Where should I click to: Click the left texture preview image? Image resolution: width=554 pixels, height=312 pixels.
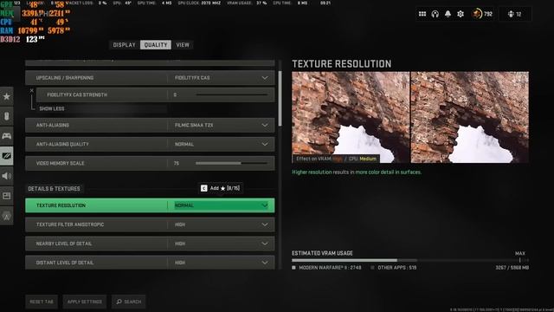351,118
